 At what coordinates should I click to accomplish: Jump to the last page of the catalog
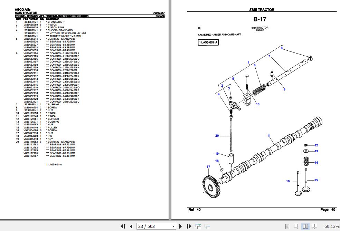(x=189, y=226)
